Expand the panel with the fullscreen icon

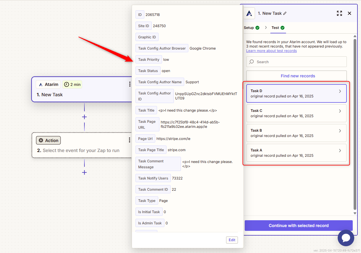[339, 13]
